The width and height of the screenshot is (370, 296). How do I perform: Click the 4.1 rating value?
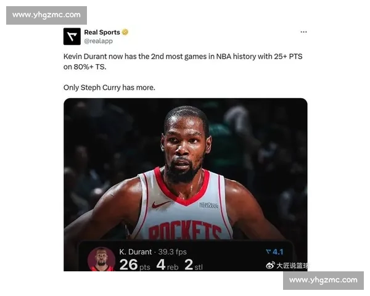[x=277, y=252]
